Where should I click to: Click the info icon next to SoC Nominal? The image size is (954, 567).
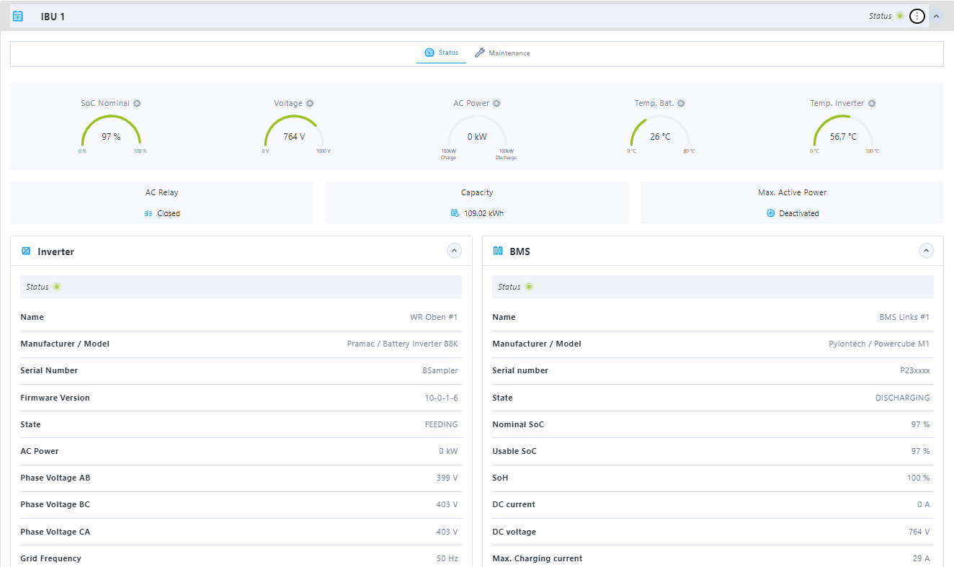click(x=137, y=103)
